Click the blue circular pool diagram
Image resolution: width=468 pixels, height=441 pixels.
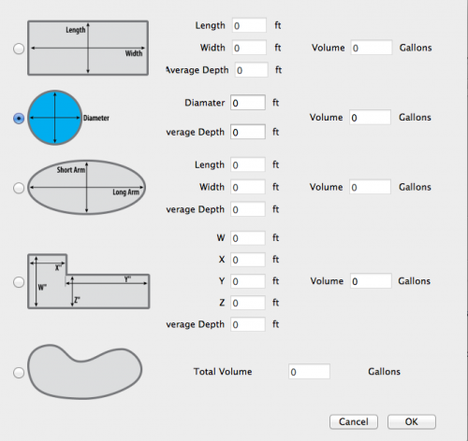[55, 118]
